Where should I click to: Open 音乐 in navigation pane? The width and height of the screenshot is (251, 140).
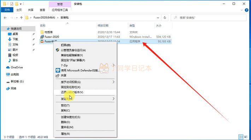pos(15,60)
